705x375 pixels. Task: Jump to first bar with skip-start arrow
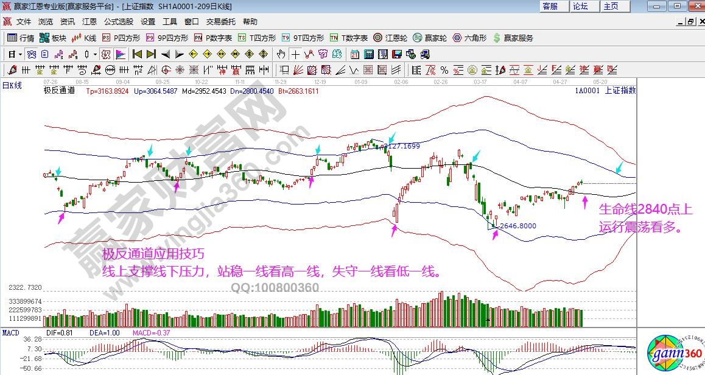[138, 54]
